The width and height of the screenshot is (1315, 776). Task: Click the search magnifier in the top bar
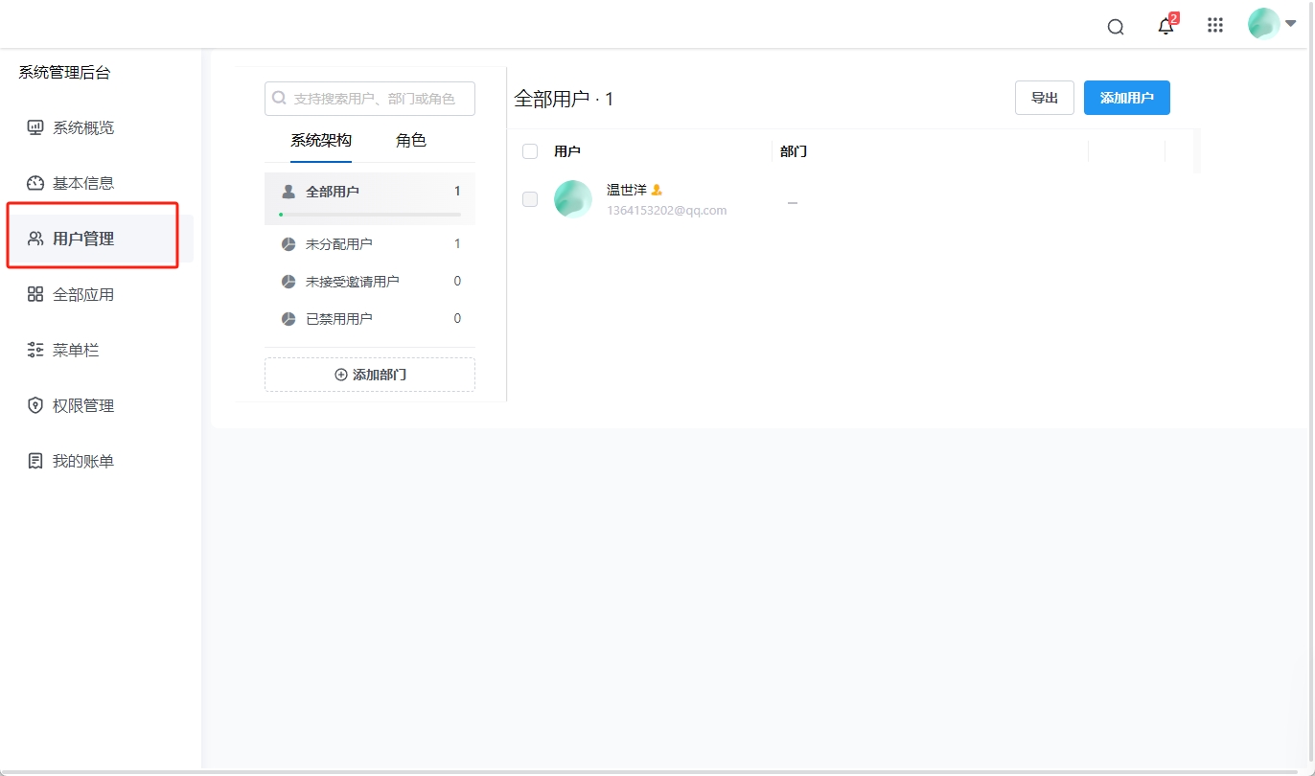[1115, 27]
